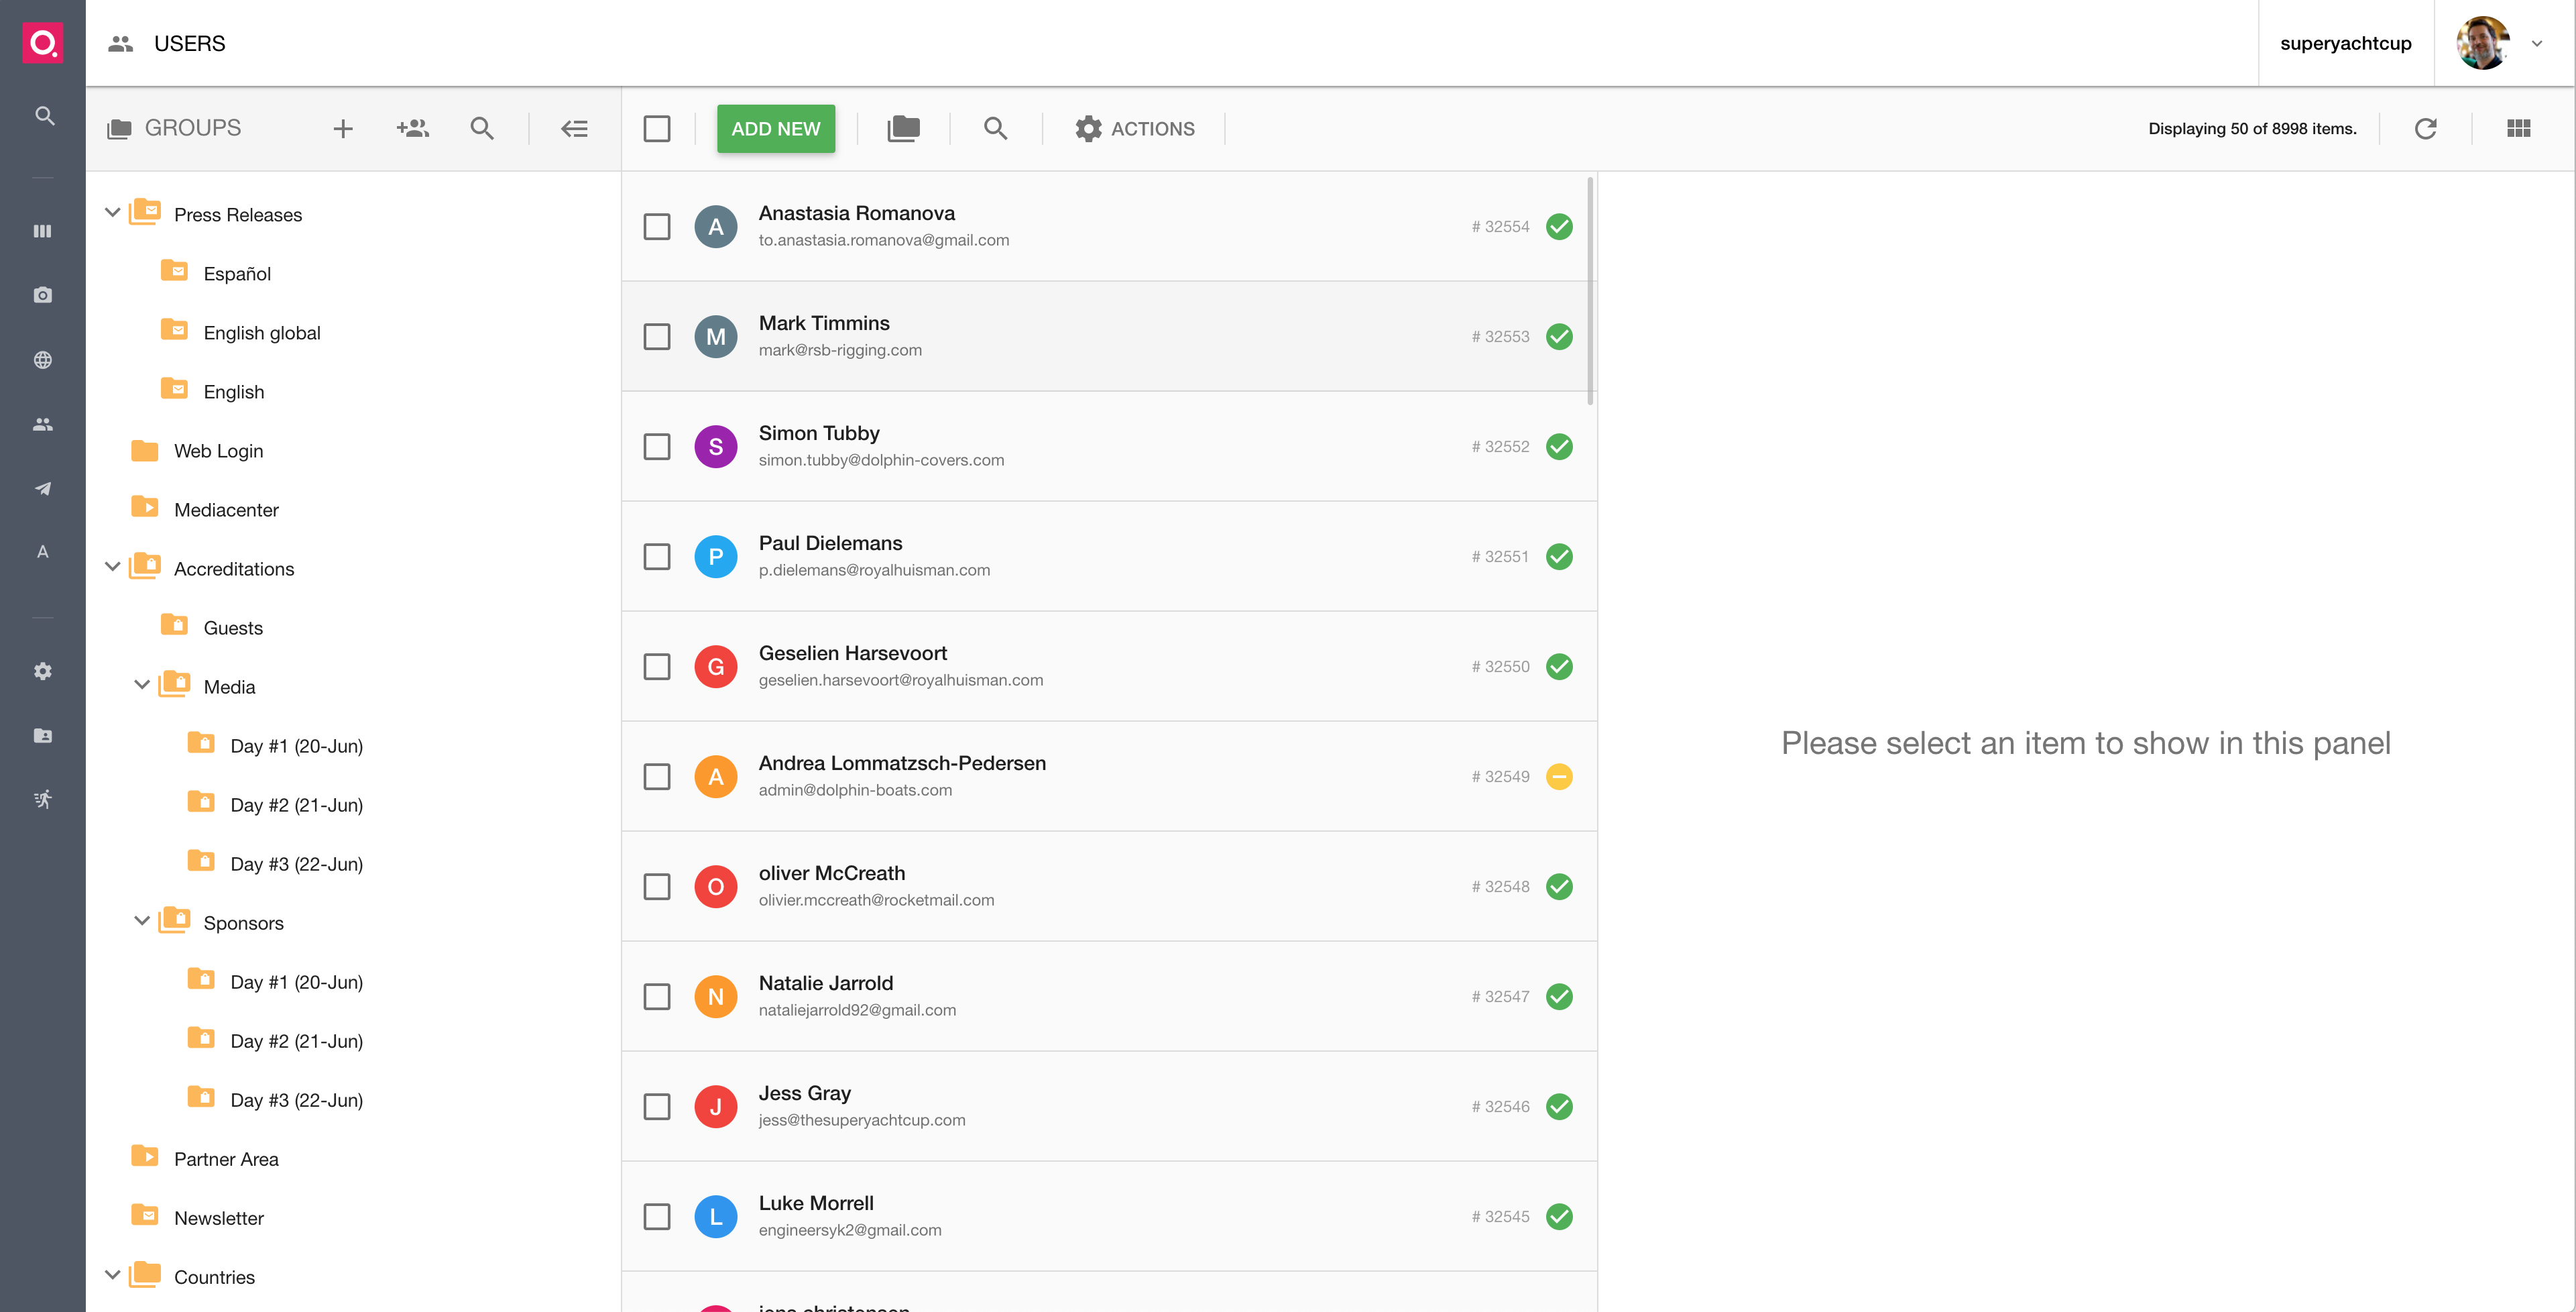2576x1312 pixels.
Task: Switch to grid view icon
Action: pyautogui.click(x=2518, y=128)
